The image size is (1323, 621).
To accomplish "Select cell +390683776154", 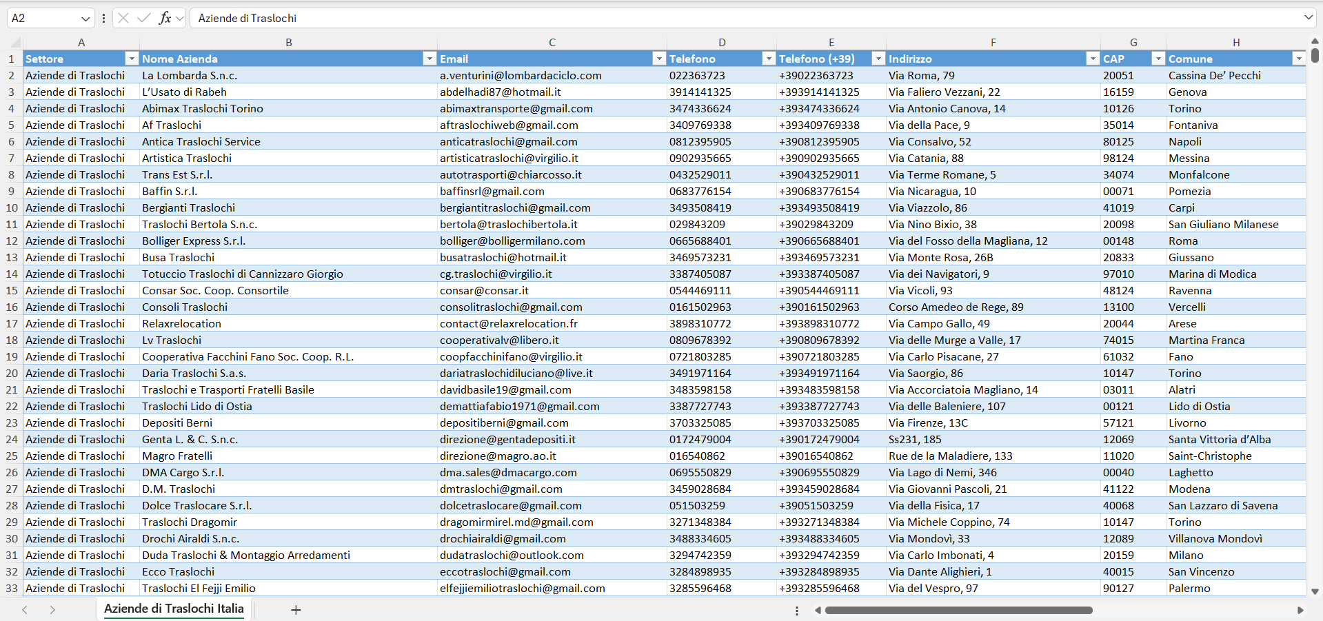I will [831, 191].
